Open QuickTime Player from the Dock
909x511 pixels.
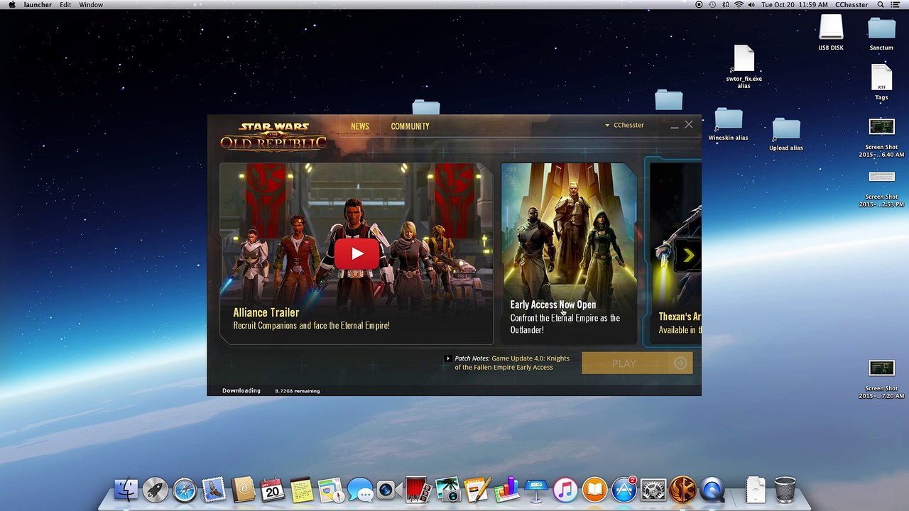(x=712, y=489)
